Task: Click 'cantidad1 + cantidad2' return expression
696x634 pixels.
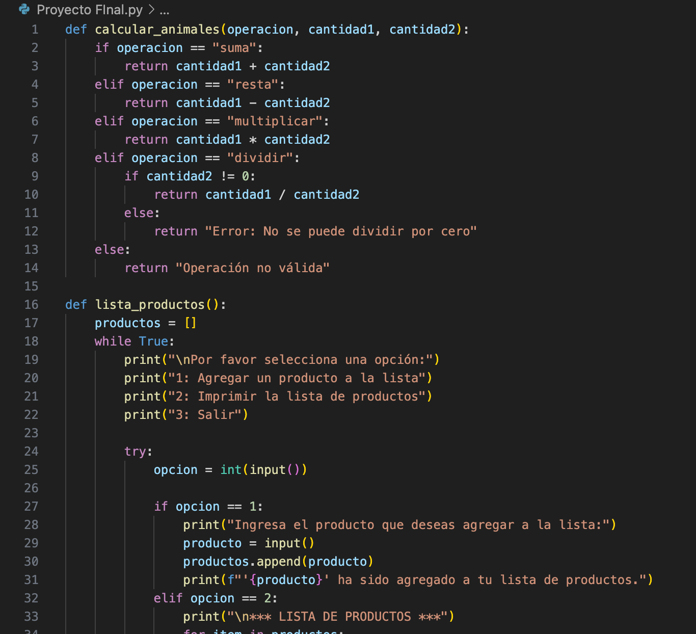Action: [x=253, y=66]
